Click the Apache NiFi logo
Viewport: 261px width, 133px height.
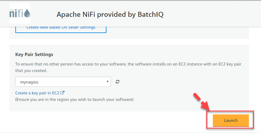point(20,14)
